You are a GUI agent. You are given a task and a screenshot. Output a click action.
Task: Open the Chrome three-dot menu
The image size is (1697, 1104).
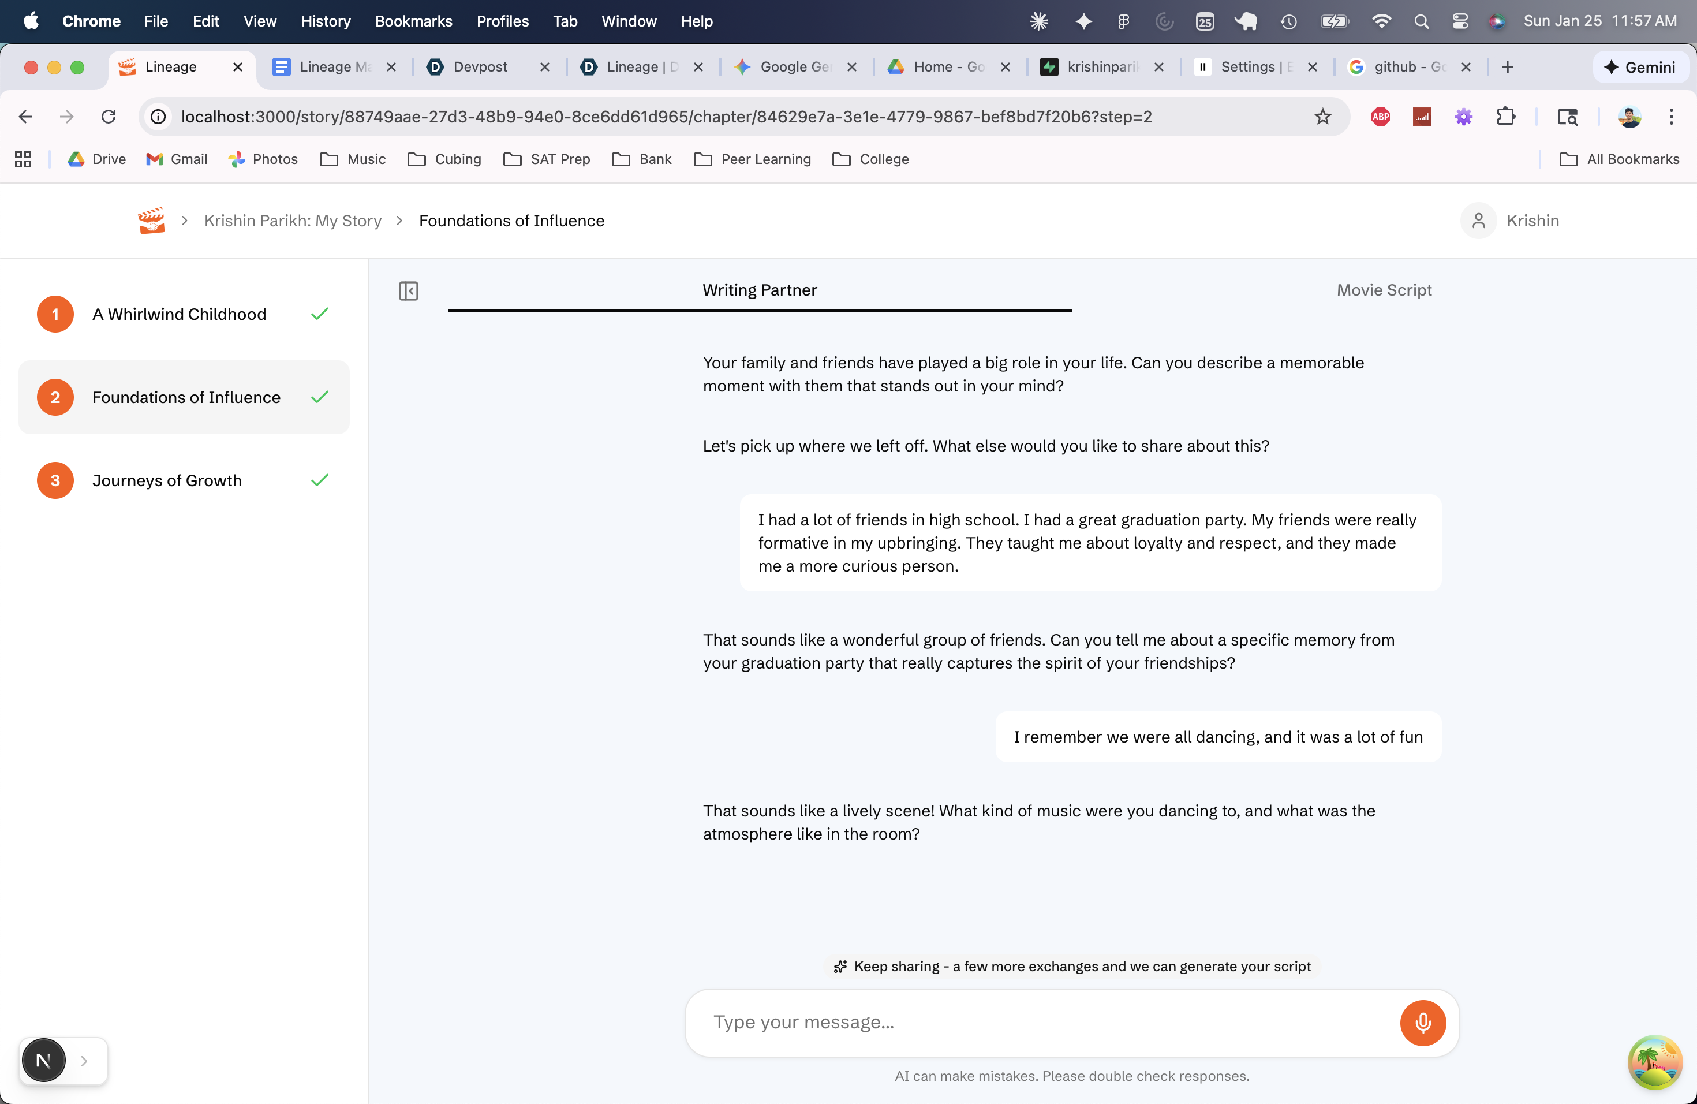[1670, 116]
